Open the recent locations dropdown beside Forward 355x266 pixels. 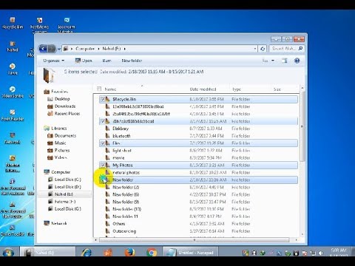click(x=59, y=49)
